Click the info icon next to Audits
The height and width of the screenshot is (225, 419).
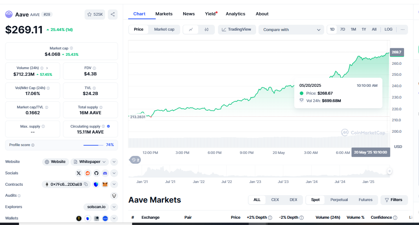click(19, 196)
